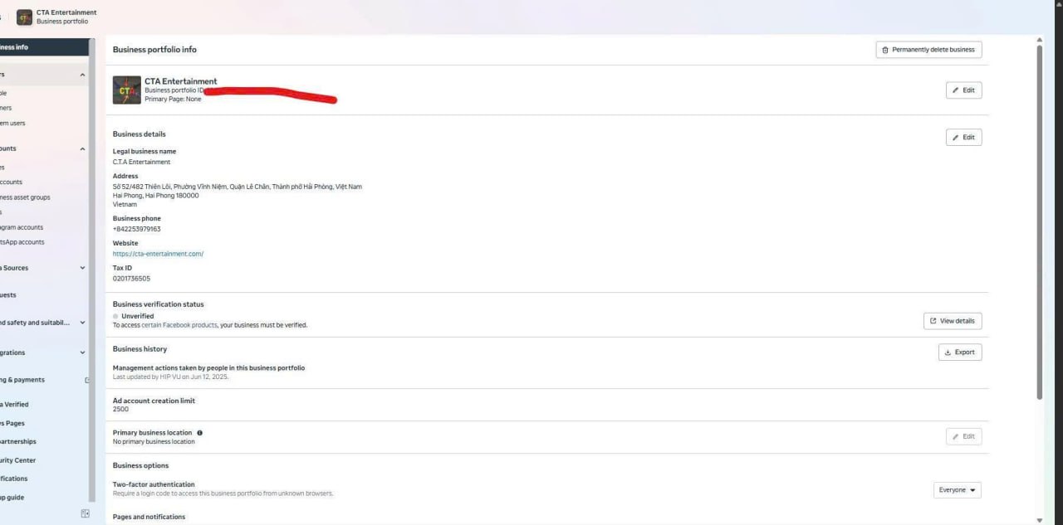1063x525 pixels.
Task: Edit the Business details section
Action: pyautogui.click(x=963, y=137)
